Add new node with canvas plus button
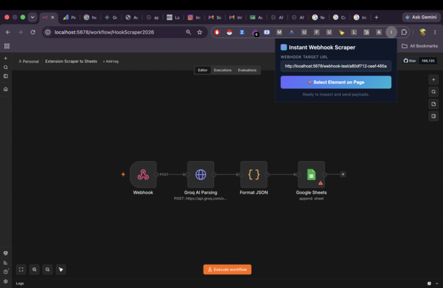Screen dimensions: 443x288 (433, 80)
